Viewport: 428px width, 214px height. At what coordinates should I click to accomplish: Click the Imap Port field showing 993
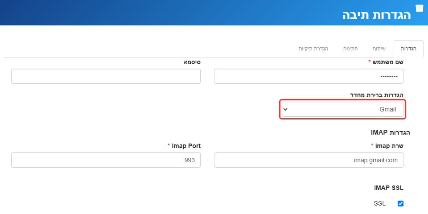click(x=106, y=160)
